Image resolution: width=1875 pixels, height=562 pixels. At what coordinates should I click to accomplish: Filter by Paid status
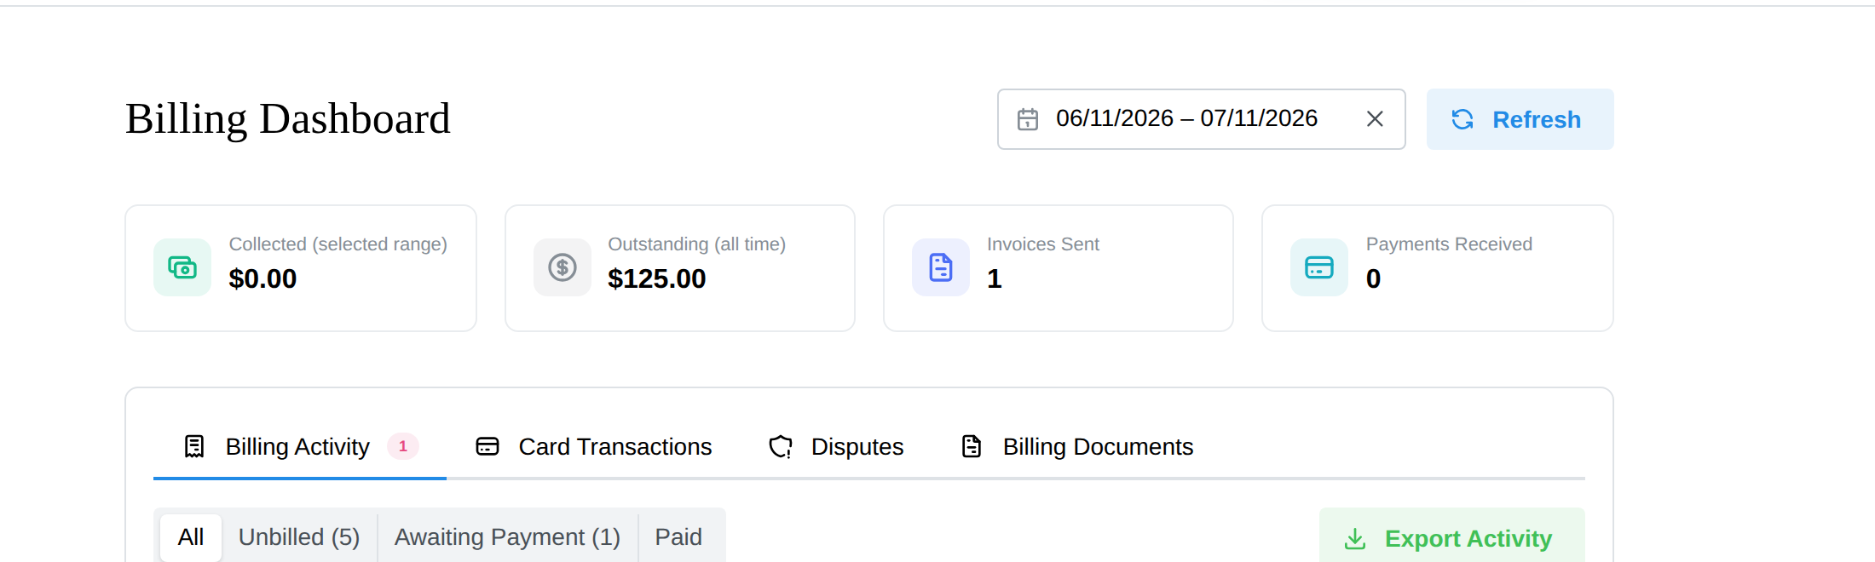coord(678,537)
